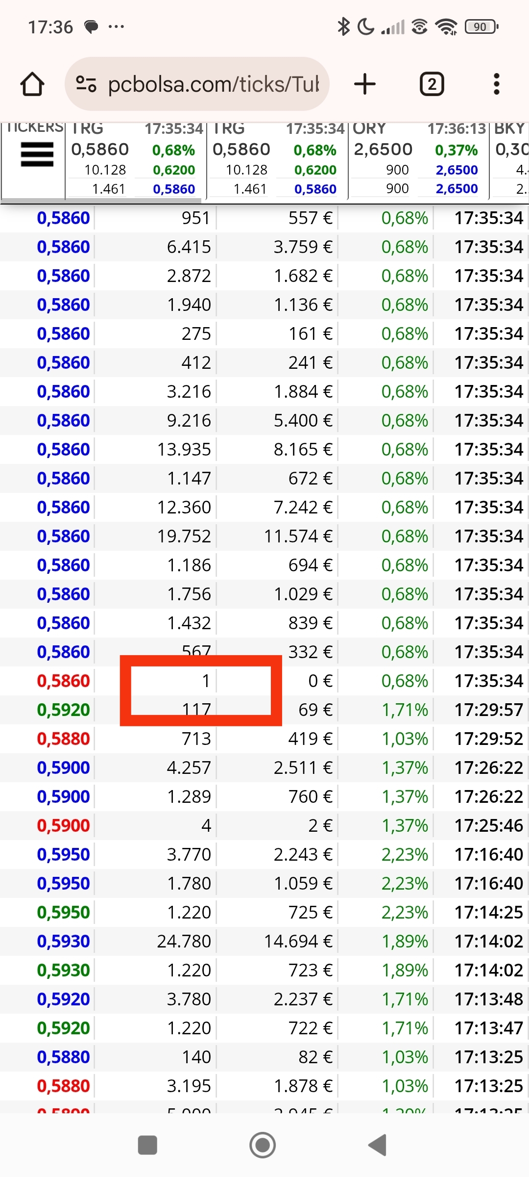Tap the Android back triangle button
This screenshot has height=1177, width=529.
[x=378, y=1145]
